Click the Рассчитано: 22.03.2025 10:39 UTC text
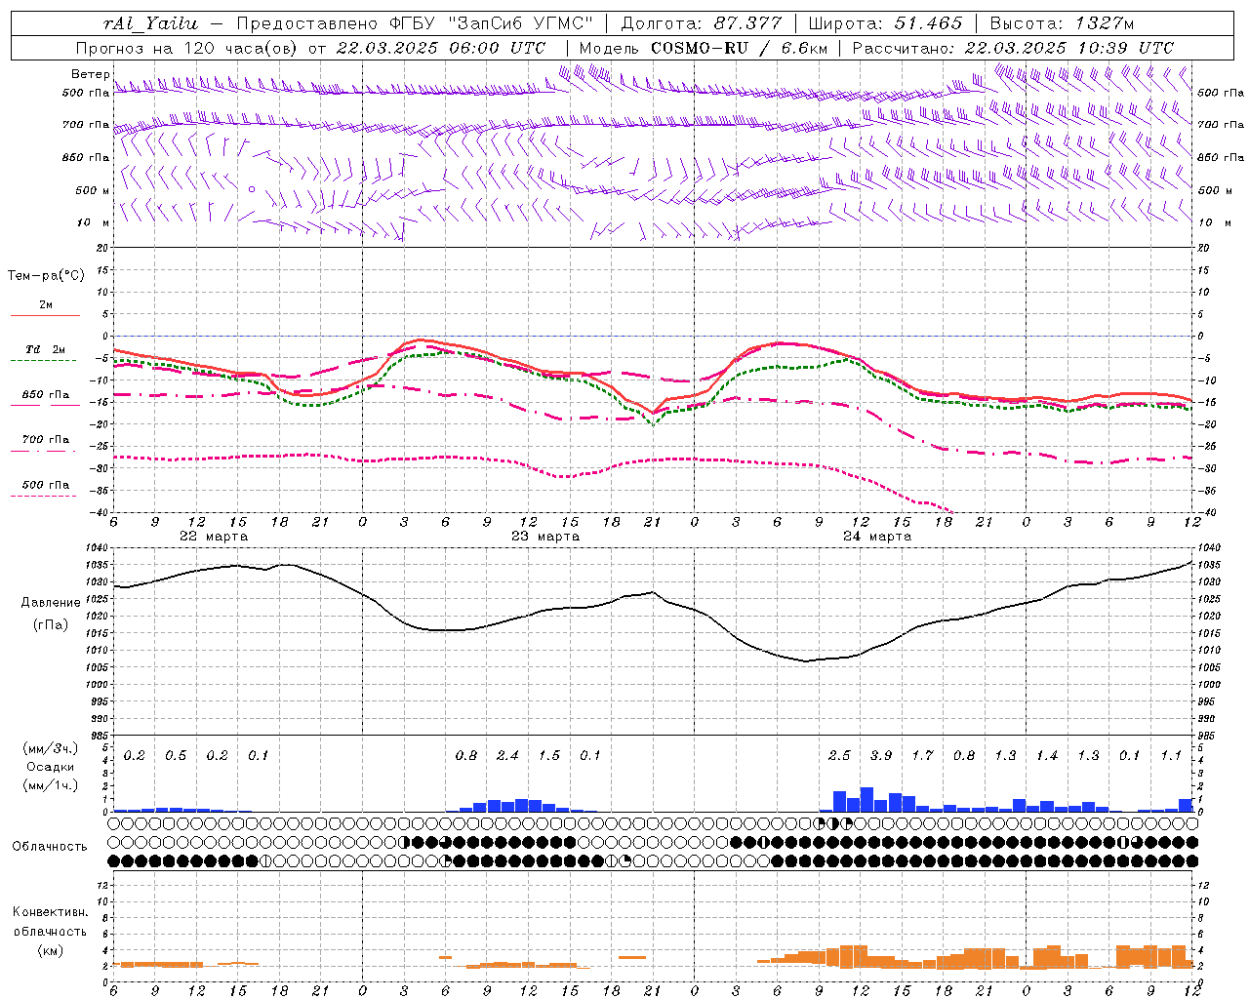Screen dimensions: 1249x999 click(x=1013, y=48)
